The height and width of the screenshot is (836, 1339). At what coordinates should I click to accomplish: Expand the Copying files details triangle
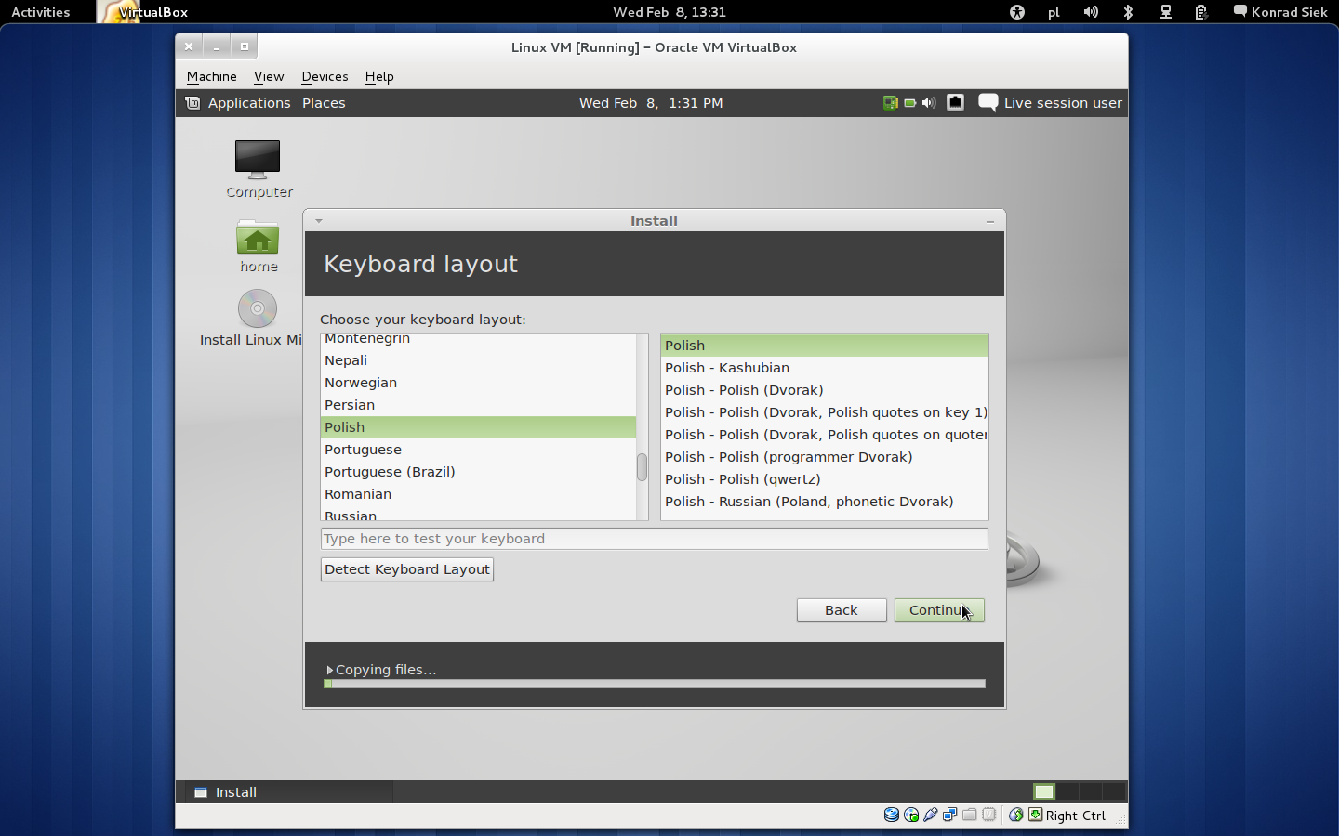tap(329, 670)
